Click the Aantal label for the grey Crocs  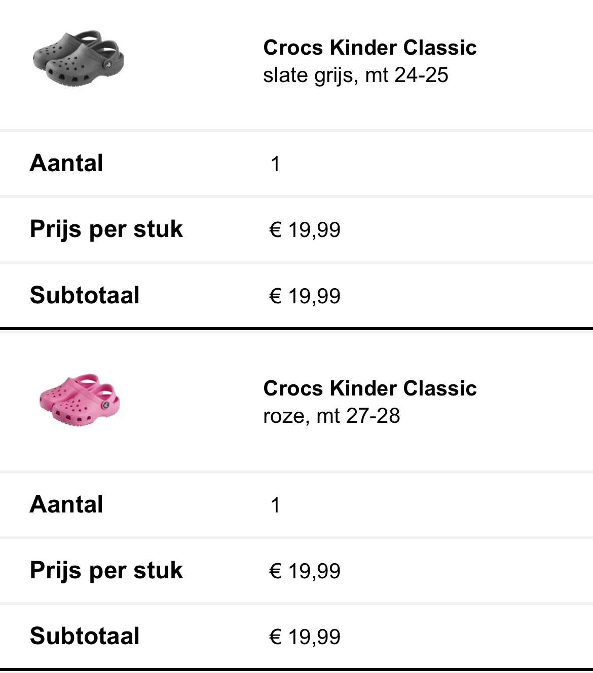coord(66,164)
